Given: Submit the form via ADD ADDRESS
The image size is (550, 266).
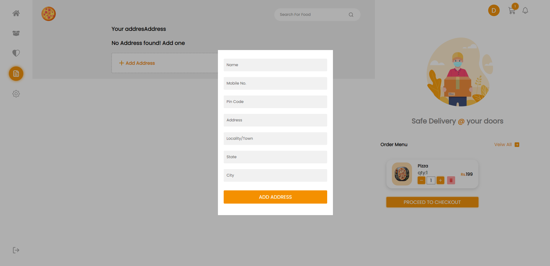Looking at the screenshot, I should point(275,197).
